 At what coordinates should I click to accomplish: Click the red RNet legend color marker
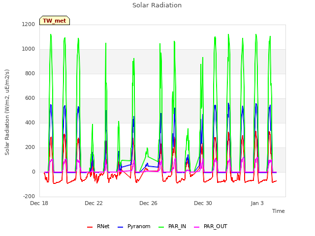90,227
